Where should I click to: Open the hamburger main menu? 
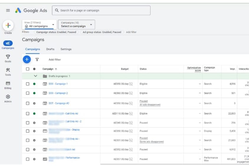click(8, 11)
